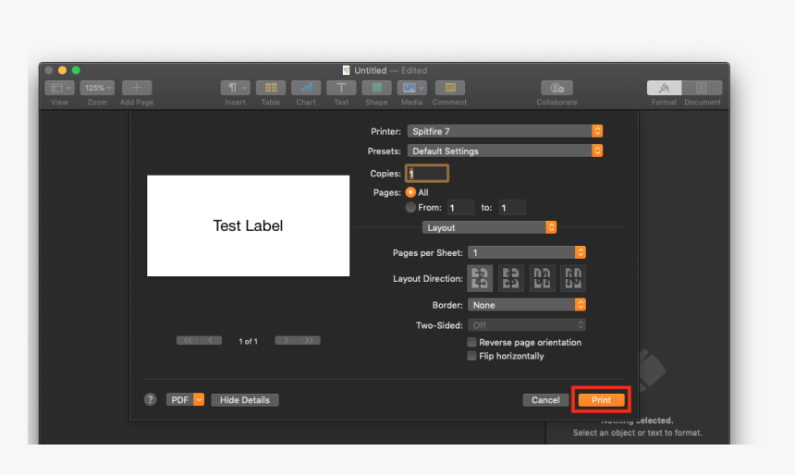
Task: Select the third Layout Direction icon
Action: [x=542, y=278]
